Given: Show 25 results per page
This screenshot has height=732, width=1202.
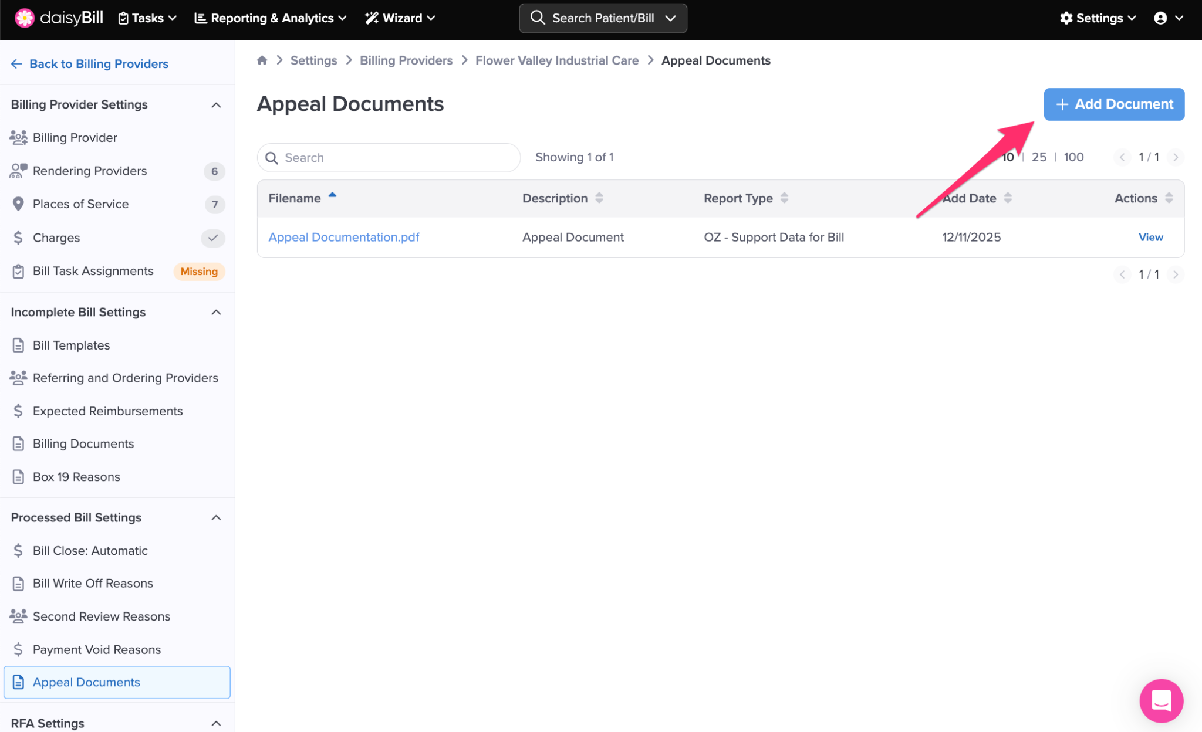Looking at the screenshot, I should [1038, 157].
